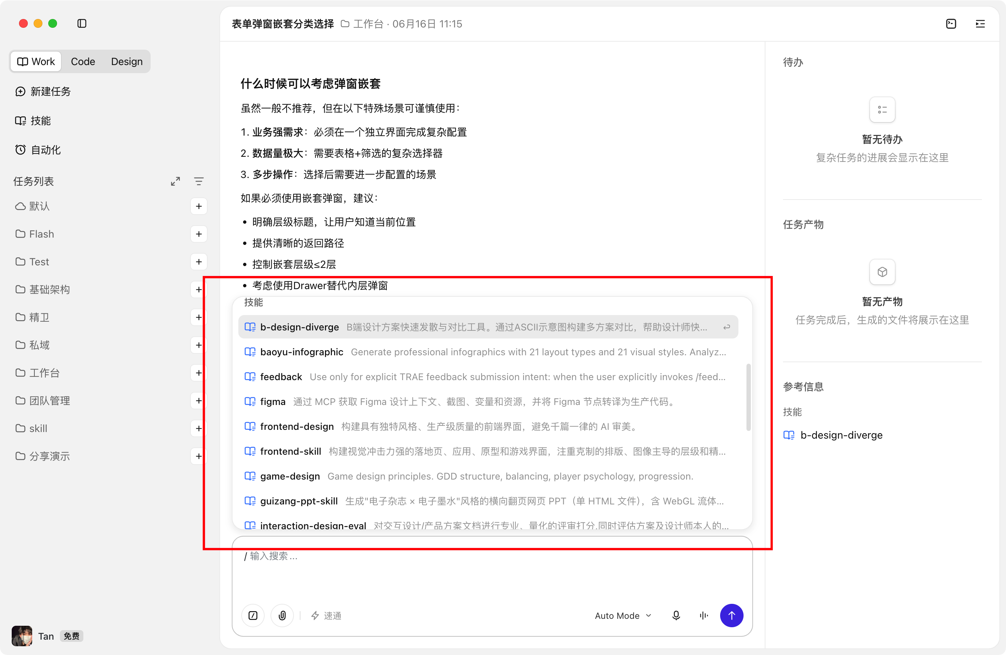Click the slash command icon button
Screen dimensions: 1006x655
pyautogui.click(x=253, y=616)
